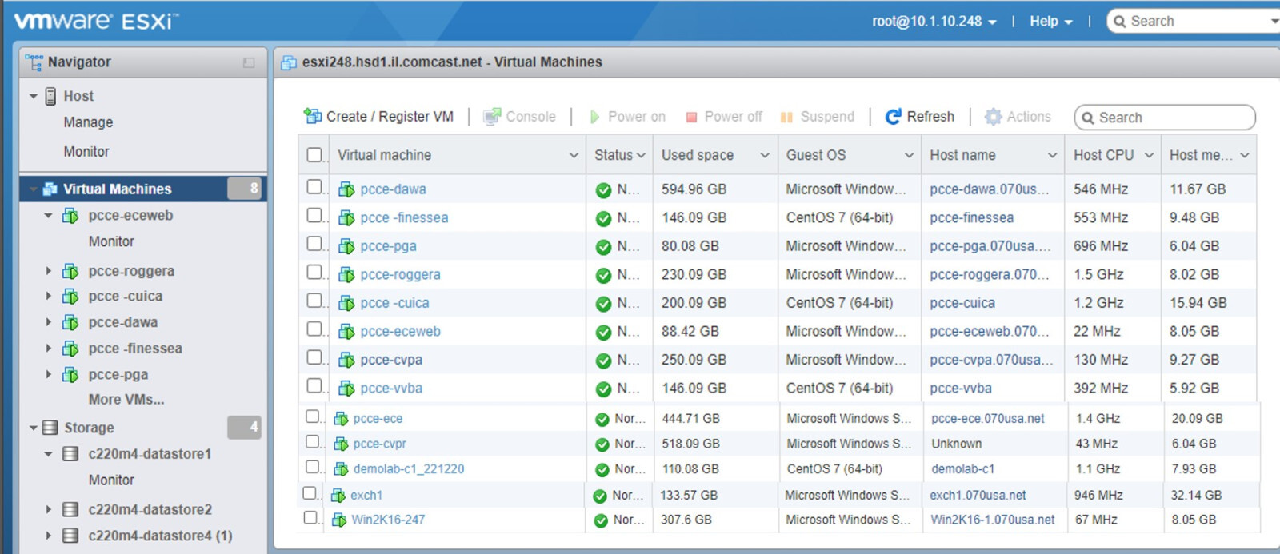This screenshot has height=554, width=1280.
Task: Check the checkbox for pcce-roggera row
Action: click(314, 272)
